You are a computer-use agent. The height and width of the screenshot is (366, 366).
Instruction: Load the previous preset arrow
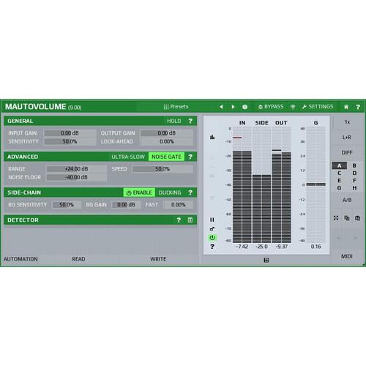[x=221, y=107]
